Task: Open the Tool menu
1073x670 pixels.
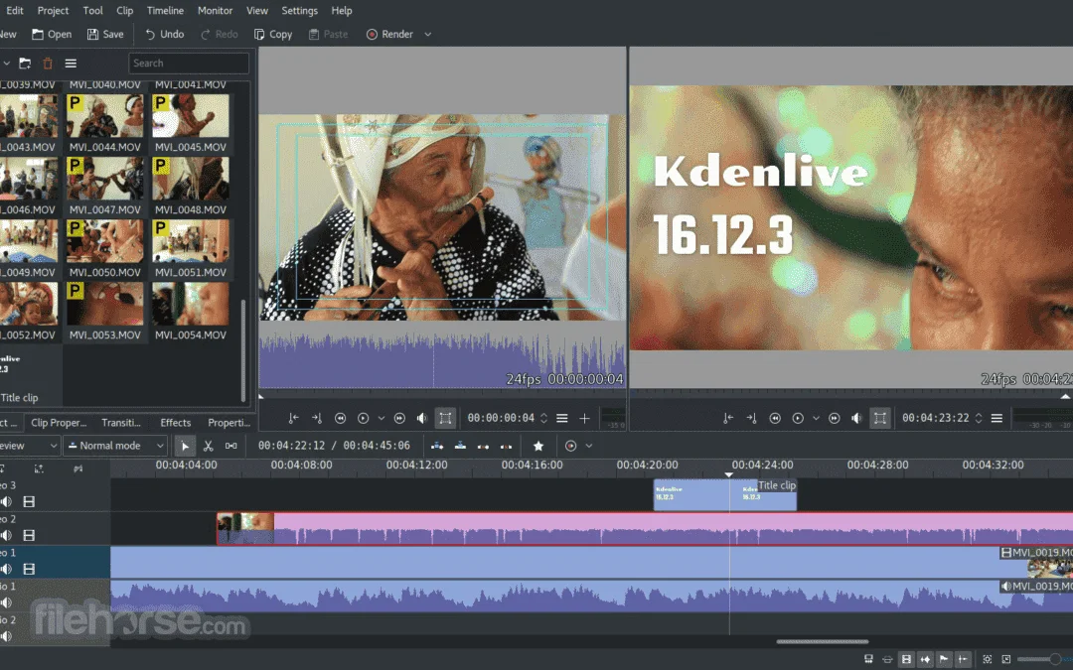Action: point(92,10)
